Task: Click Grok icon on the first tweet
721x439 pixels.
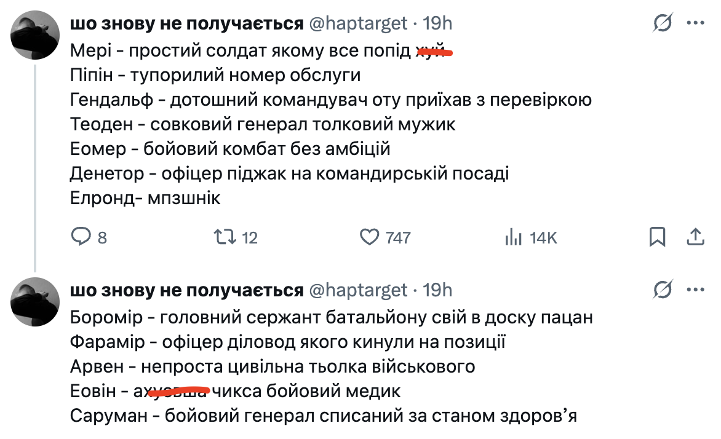Action: (662, 23)
